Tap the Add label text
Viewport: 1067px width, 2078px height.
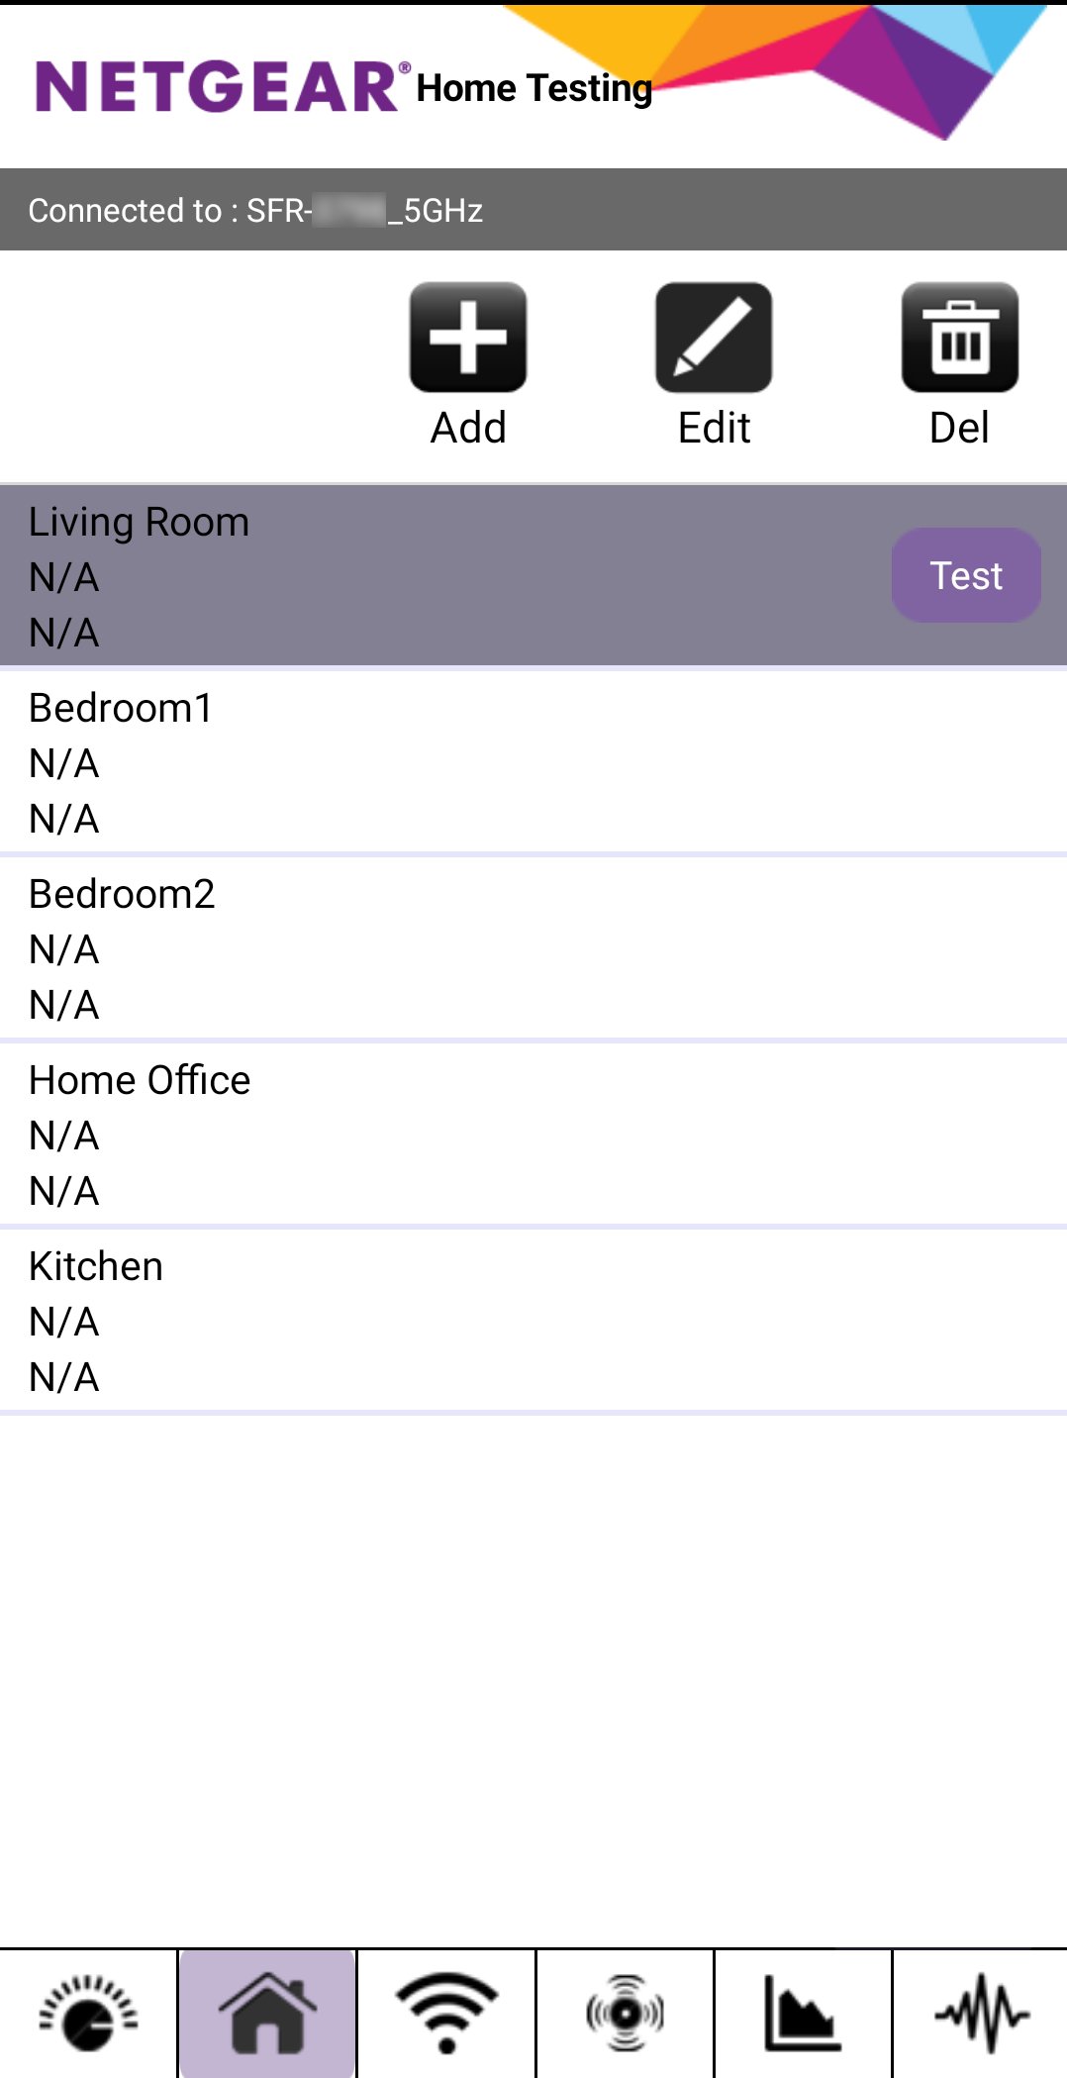click(468, 429)
